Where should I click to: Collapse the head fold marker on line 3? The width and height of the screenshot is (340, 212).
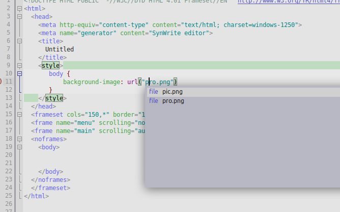(19, 17)
